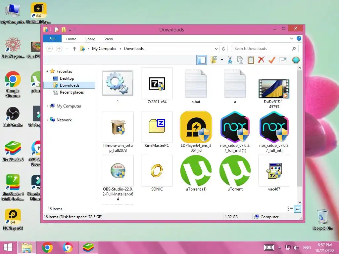Select Recent places under Favorites
Viewport: 339px width, 254px height.
72,92
